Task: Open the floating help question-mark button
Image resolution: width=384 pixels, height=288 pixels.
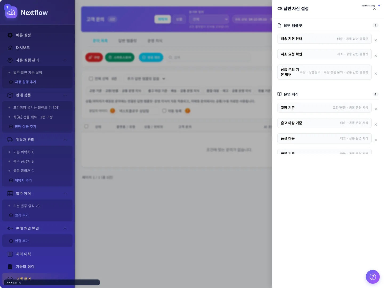Action: click(373, 277)
